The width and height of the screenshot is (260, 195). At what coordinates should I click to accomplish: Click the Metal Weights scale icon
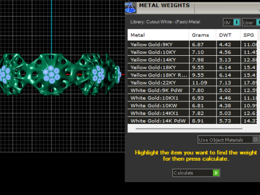131,8
